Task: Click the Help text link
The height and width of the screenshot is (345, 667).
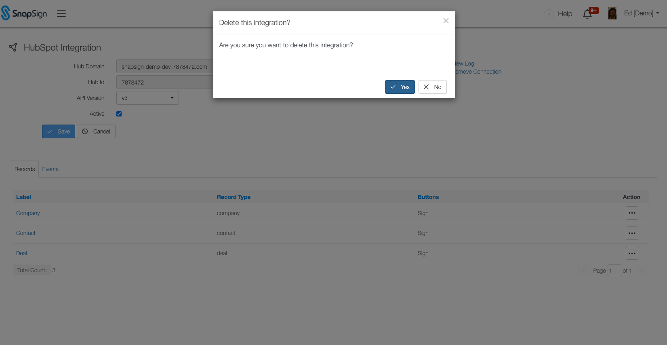Action: [565, 14]
